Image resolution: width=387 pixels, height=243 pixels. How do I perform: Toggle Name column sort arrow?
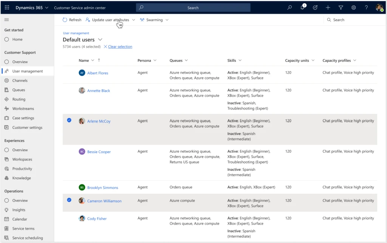click(99, 60)
